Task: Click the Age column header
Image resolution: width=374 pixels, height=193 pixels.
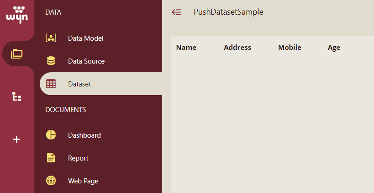Action: click(334, 48)
